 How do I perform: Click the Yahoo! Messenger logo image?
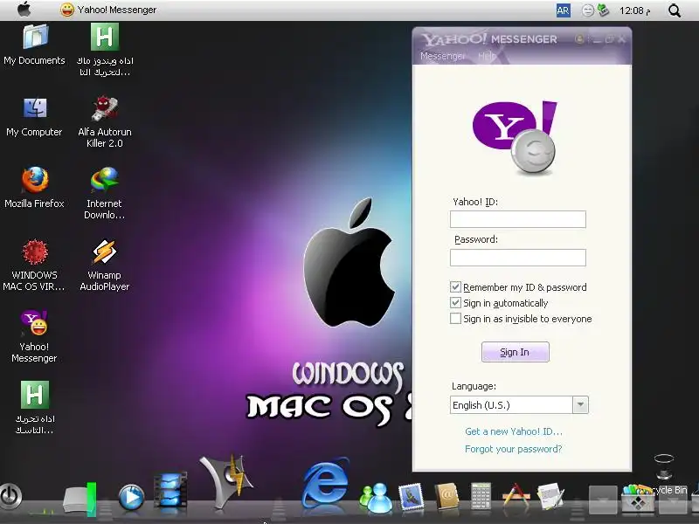[x=515, y=137]
